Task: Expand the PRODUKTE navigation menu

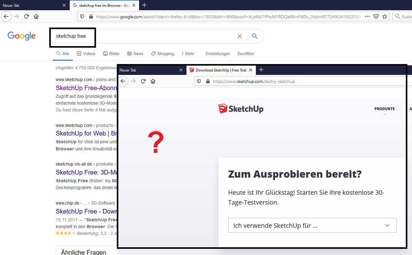Action: click(384, 109)
